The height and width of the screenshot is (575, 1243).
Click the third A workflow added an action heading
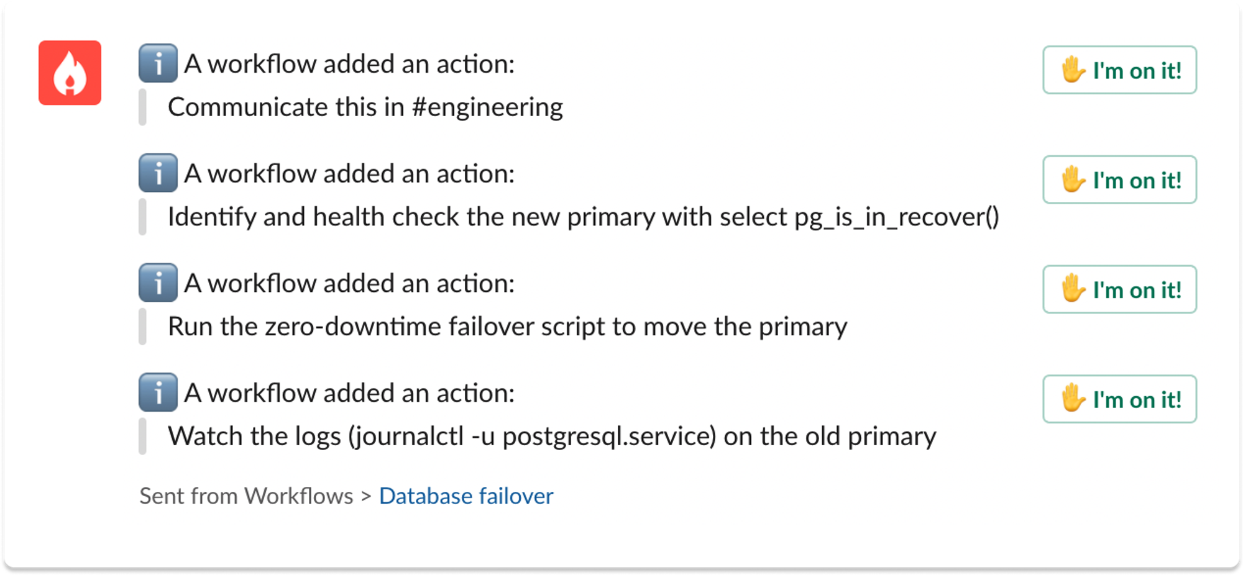coord(349,284)
